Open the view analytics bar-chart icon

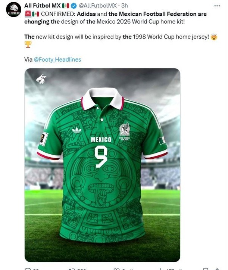click(160, 269)
